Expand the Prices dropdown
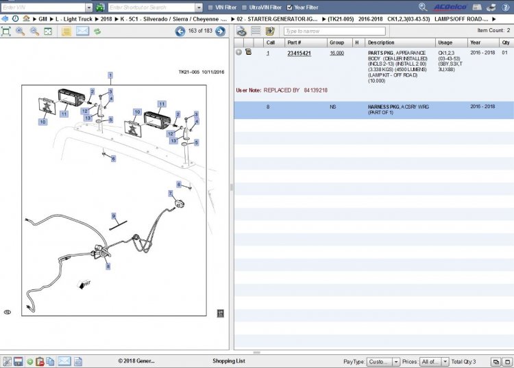The width and height of the screenshot is (514, 368). [x=445, y=361]
